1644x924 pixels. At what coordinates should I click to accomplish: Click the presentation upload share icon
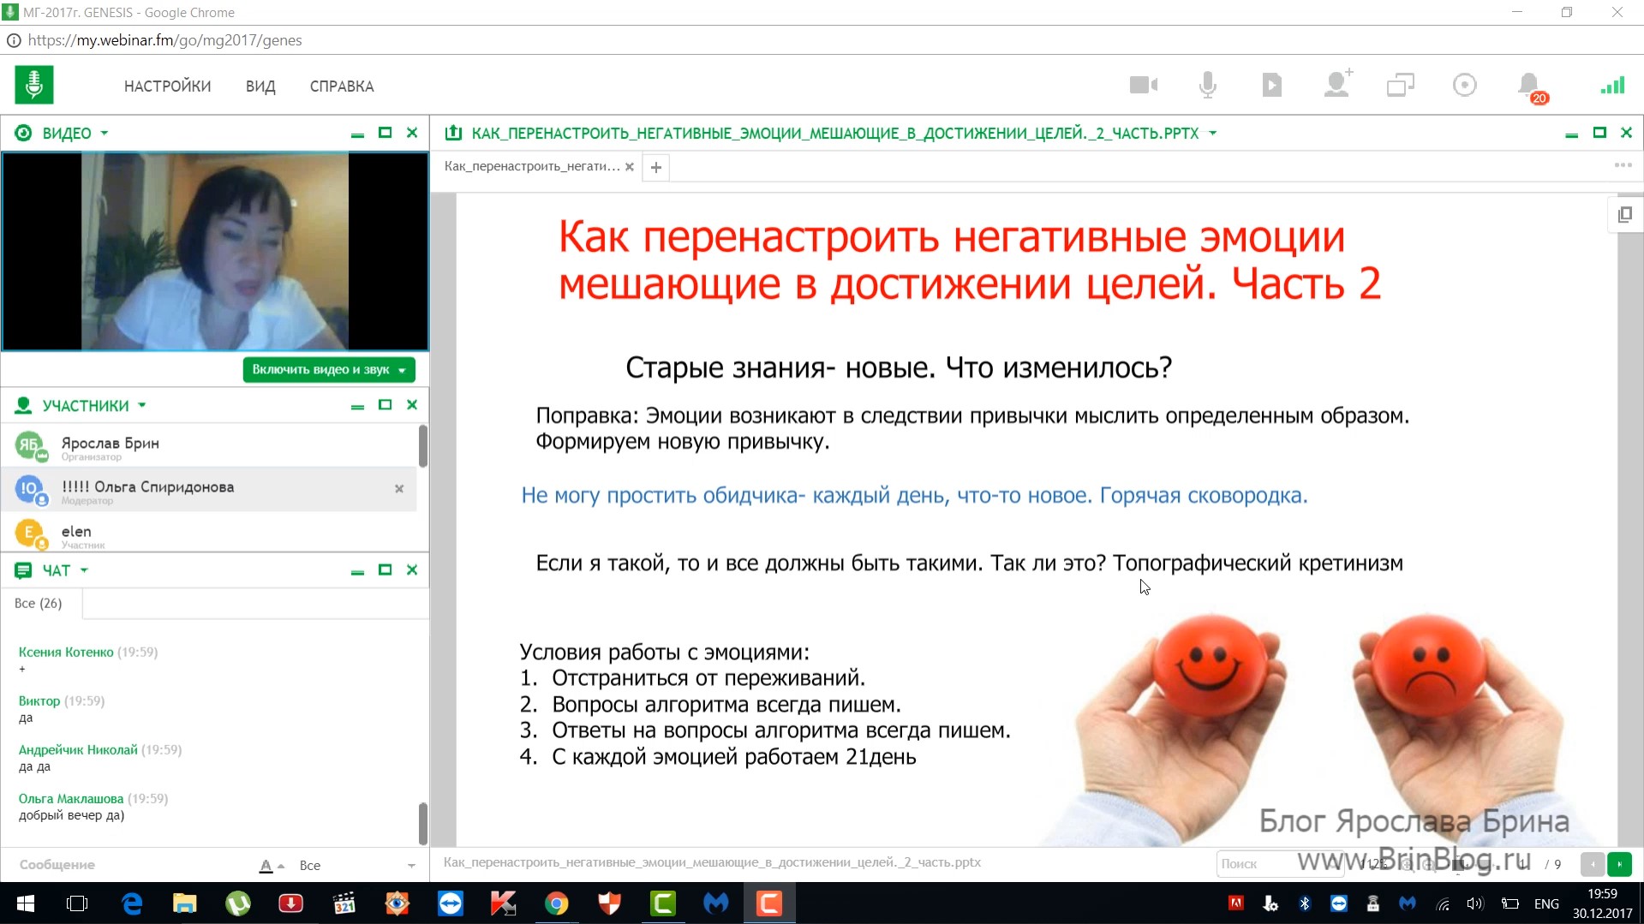pos(453,133)
